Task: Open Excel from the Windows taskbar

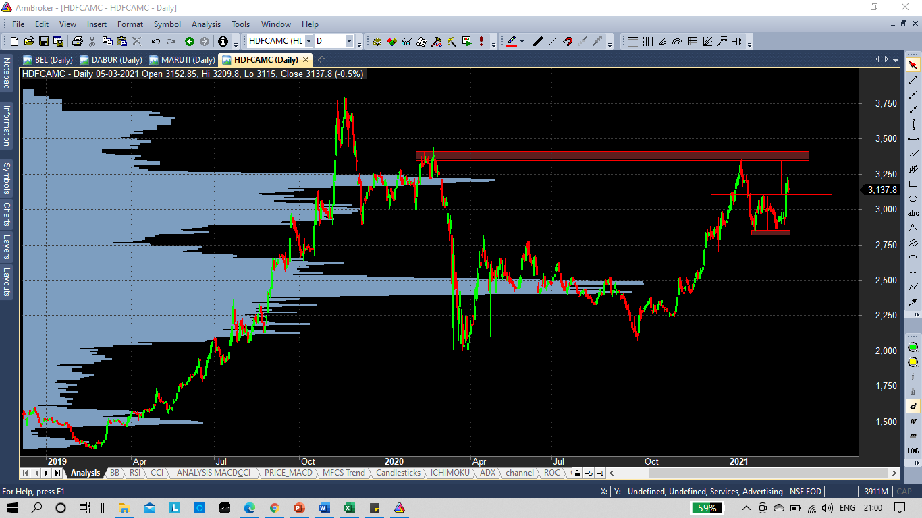Action: [x=349, y=508]
